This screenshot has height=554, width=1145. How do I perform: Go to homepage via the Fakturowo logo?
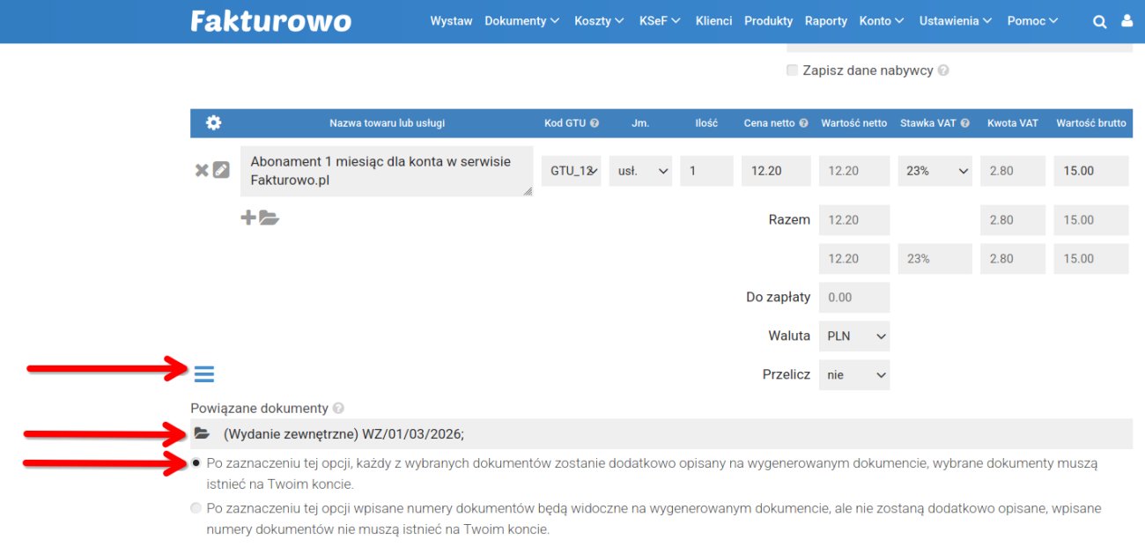[270, 20]
